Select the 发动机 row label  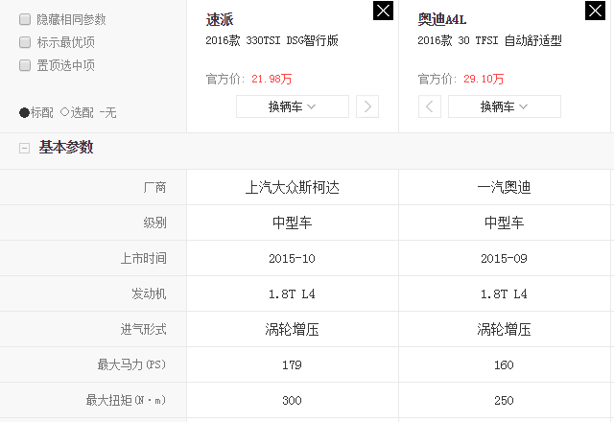[150, 293]
